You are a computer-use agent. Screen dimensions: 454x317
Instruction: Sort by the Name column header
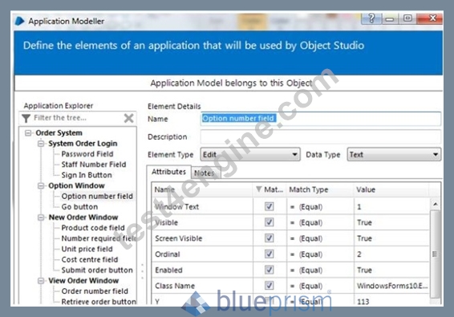pyautogui.click(x=202, y=189)
